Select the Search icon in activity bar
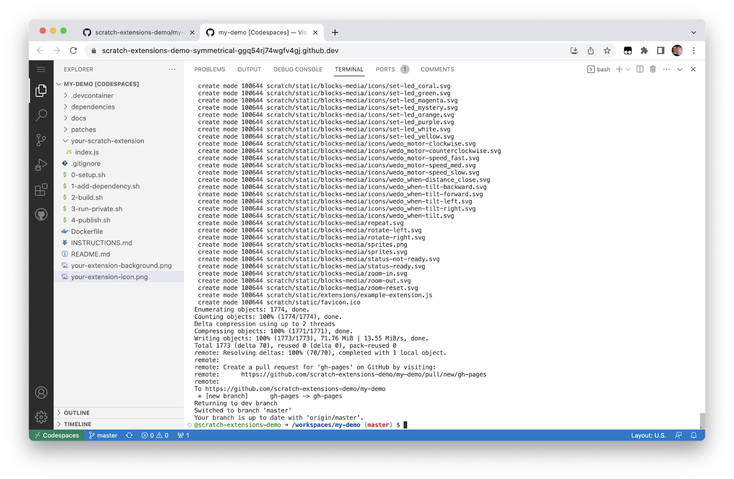734x479 pixels. 41,115
